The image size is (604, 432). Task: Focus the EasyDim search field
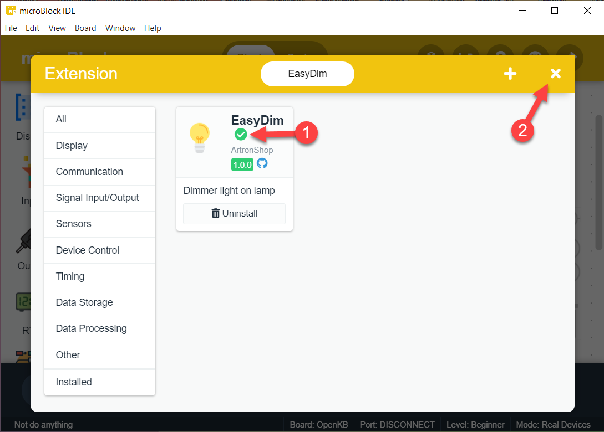307,74
